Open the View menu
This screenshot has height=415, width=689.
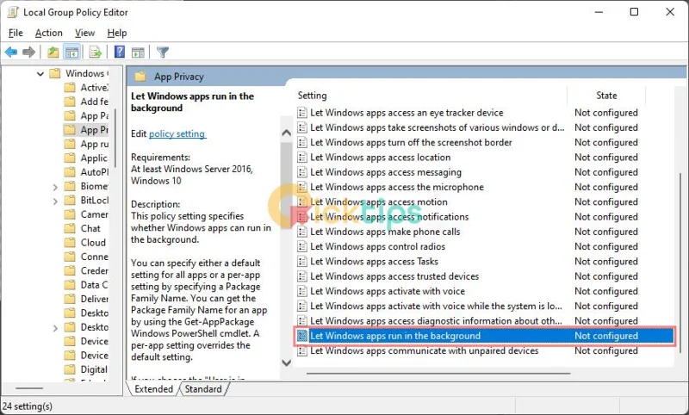coord(84,33)
